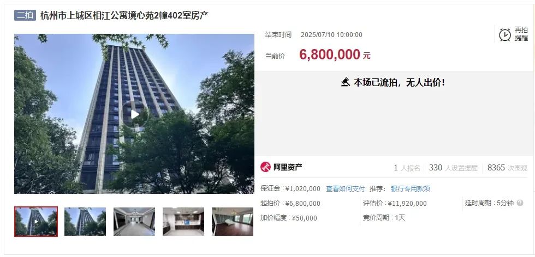
Task: Open the 银行专用款项 link
Action: (411, 188)
